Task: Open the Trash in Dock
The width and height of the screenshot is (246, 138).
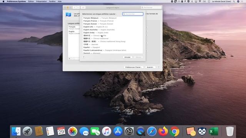Action: tap(230, 131)
